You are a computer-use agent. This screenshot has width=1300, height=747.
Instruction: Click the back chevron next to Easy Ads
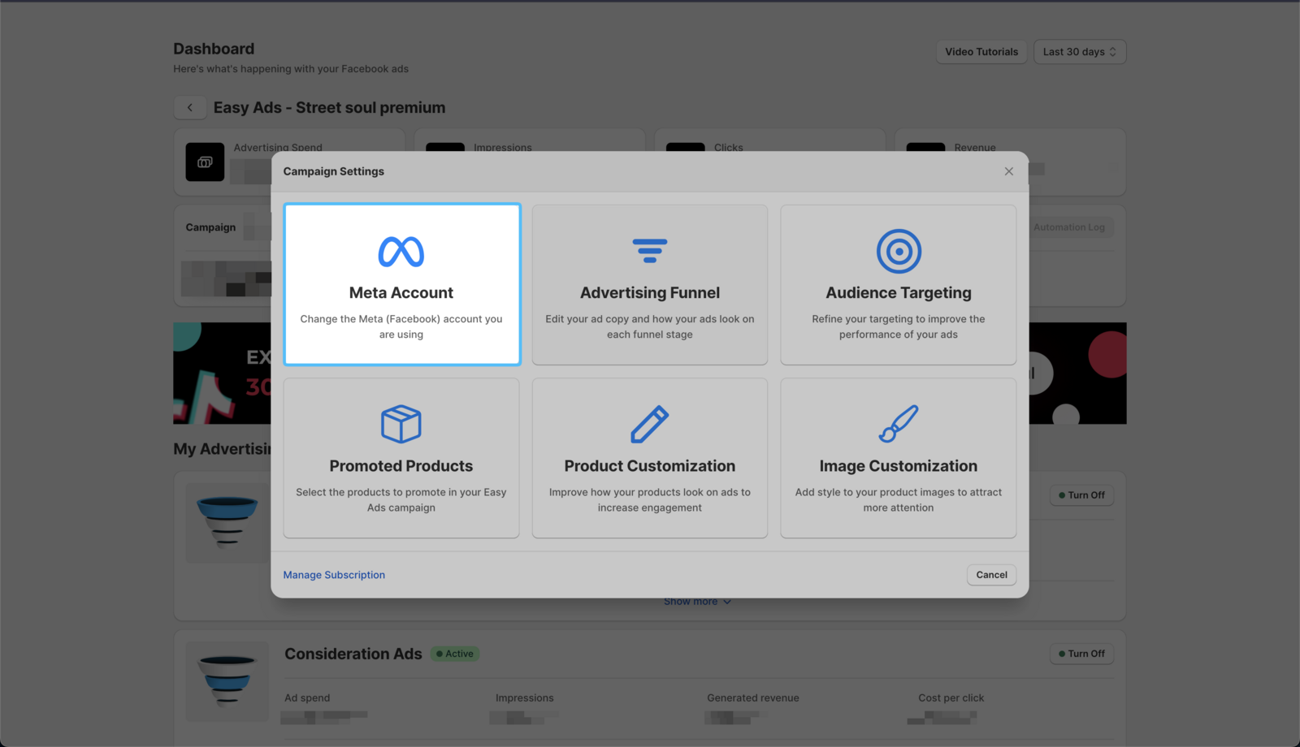coord(189,107)
